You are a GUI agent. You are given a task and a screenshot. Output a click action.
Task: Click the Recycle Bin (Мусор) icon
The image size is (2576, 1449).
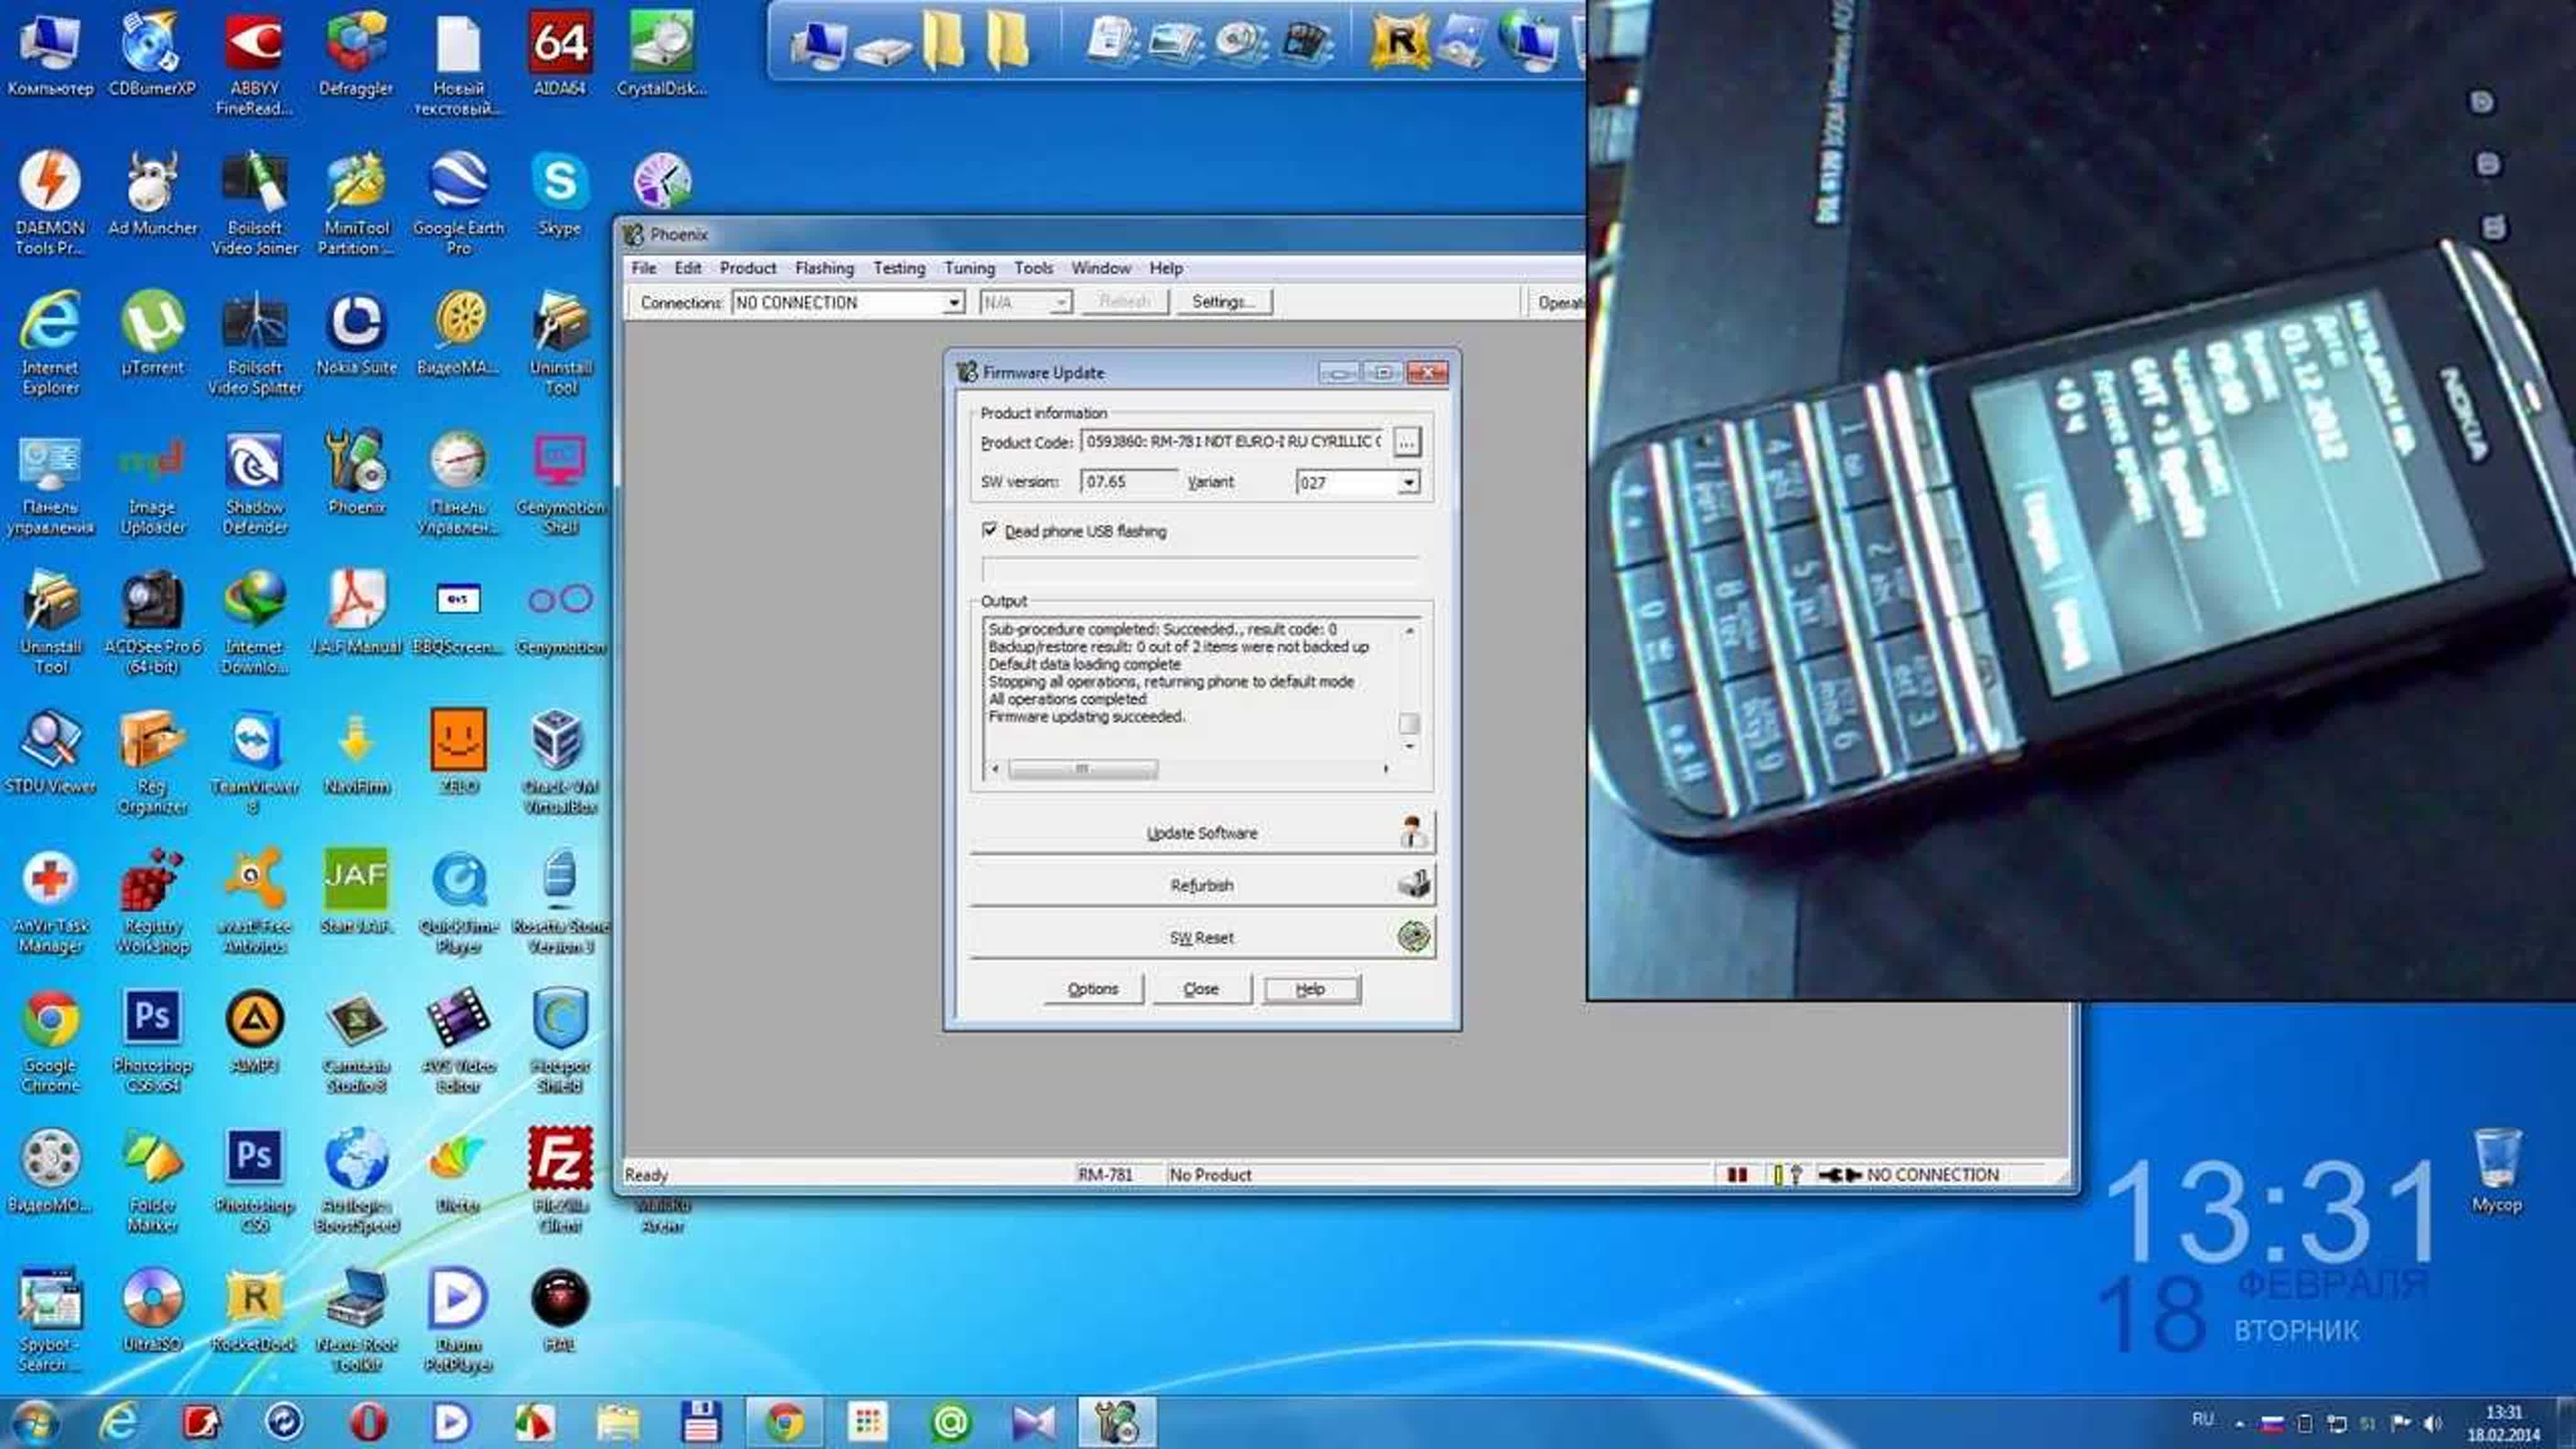click(2496, 1171)
